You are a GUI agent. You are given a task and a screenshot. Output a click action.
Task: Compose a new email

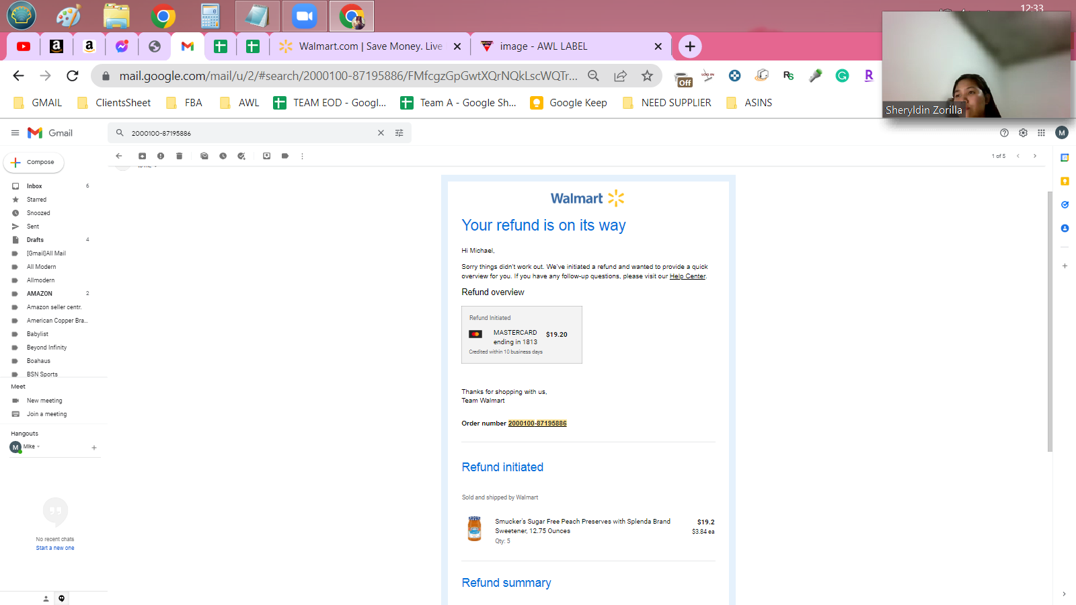click(34, 162)
